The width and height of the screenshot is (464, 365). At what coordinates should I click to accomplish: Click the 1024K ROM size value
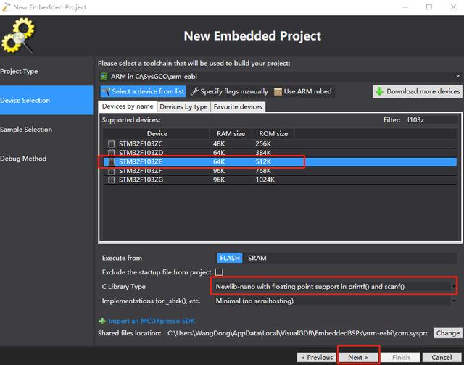pos(265,180)
